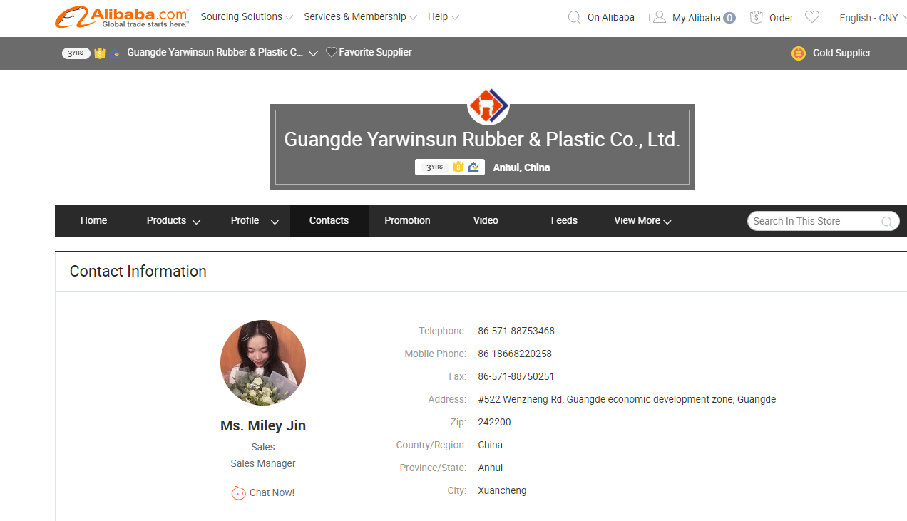Click the Chat Now chat bubble icon
907x521 pixels.
(x=239, y=492)
